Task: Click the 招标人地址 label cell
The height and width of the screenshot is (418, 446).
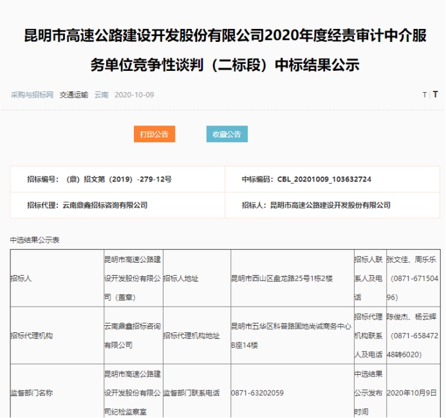Action: point(181,279)
